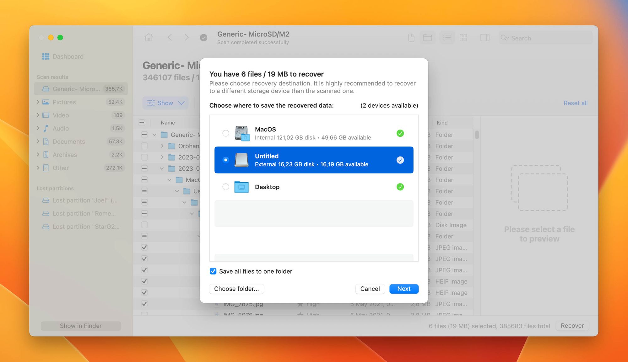Image resolution: width=628 pixels, height=362 pixels.
Task: Click Choose folder for custom destination
Action: pos(236,289)
